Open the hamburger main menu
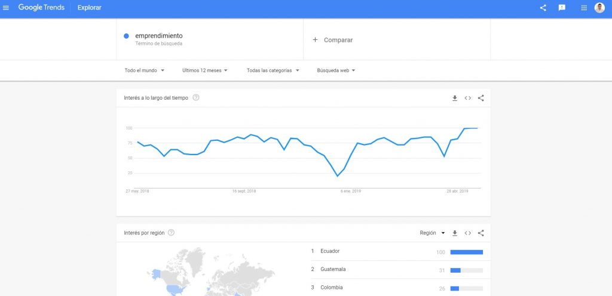 click(6, 8)
